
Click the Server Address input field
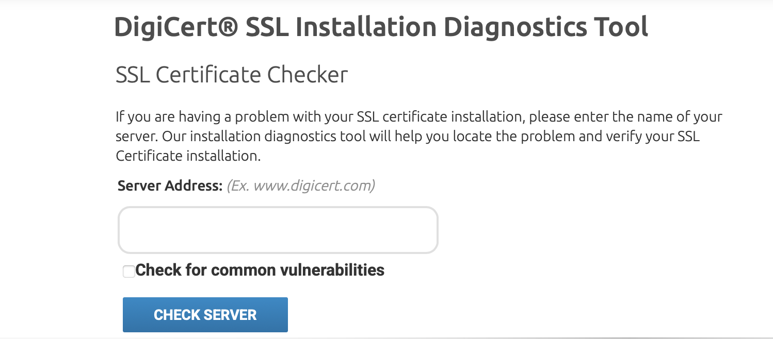click(x=278, y=230)
